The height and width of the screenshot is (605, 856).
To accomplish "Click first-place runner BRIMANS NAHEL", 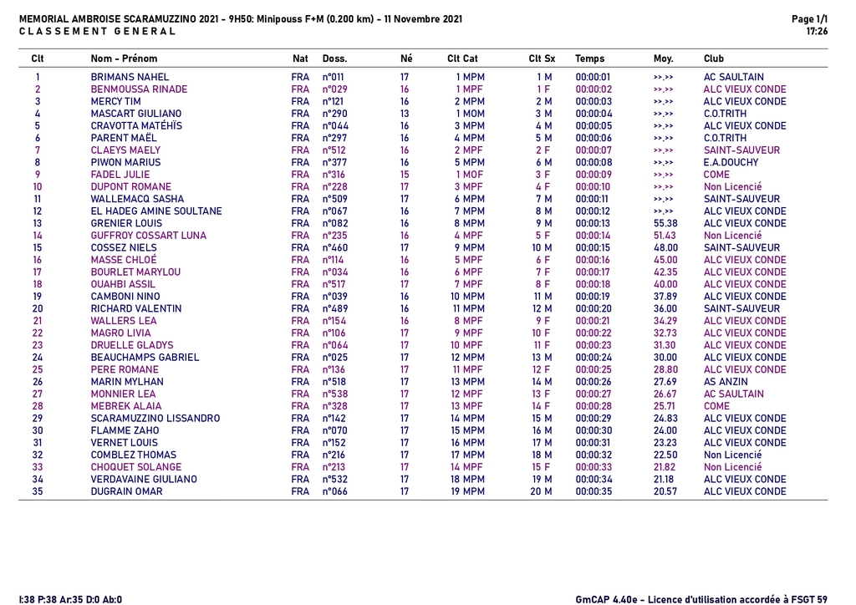I will point(130,77).
